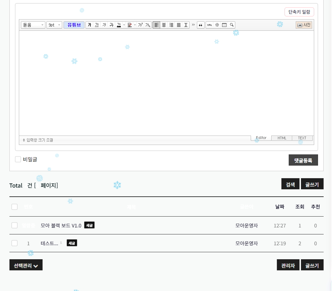Open the 돋움 font family dropdown

point(33,25)
